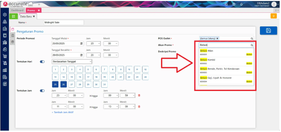Choose Beban Gaji, Upah & Honorer
The width and height of the screenshot is (281, 132).
click(x=226, y=80)
